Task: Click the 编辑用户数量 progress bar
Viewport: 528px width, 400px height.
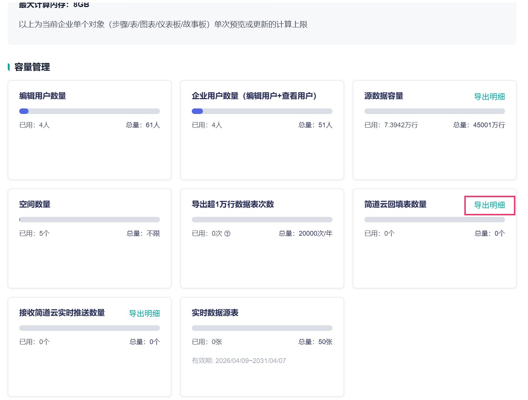Action: tap(90, 111)
